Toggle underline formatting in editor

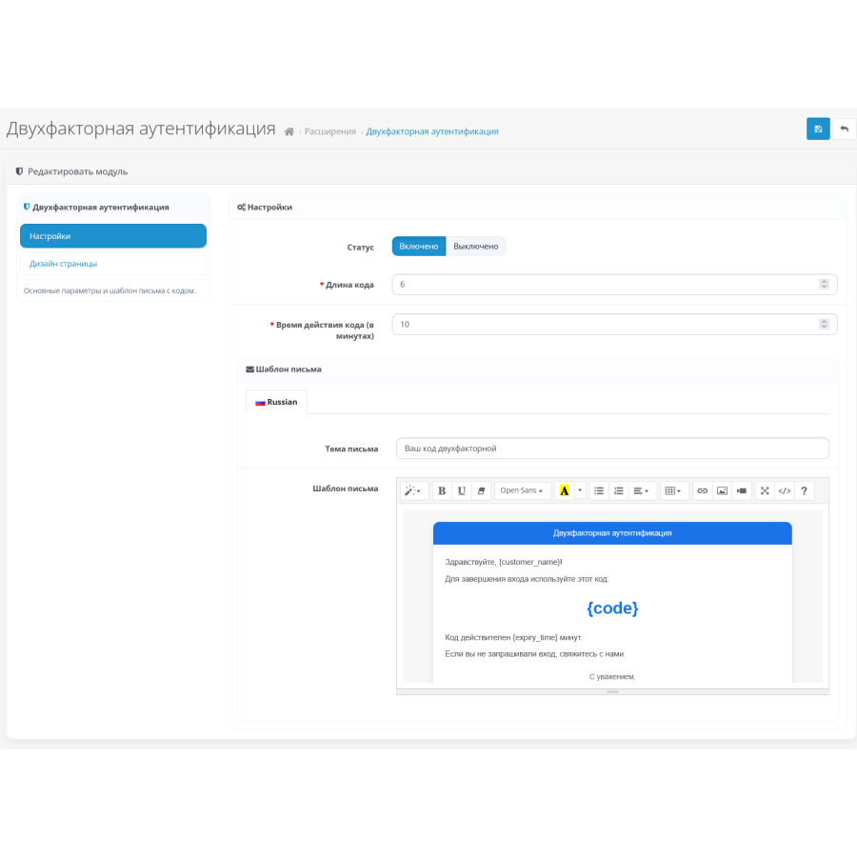pyautogui.click(x=462, y=490)
